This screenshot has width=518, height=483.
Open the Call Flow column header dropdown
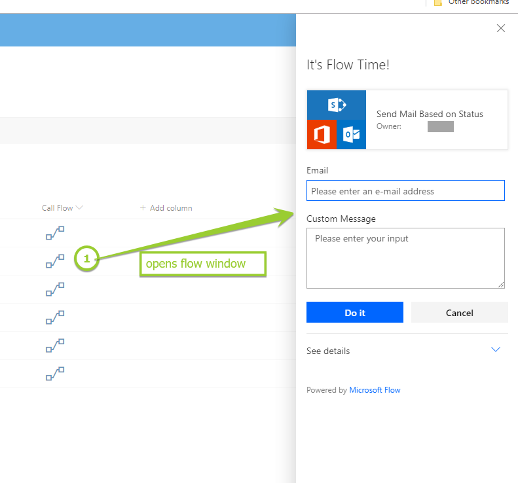79,208
